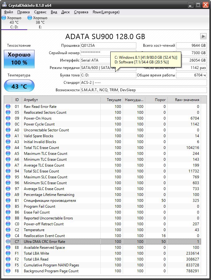Click status icon for Reallocated Sectors Count
Viewport: 211px width, 280px height.
(x=8, y=112)
